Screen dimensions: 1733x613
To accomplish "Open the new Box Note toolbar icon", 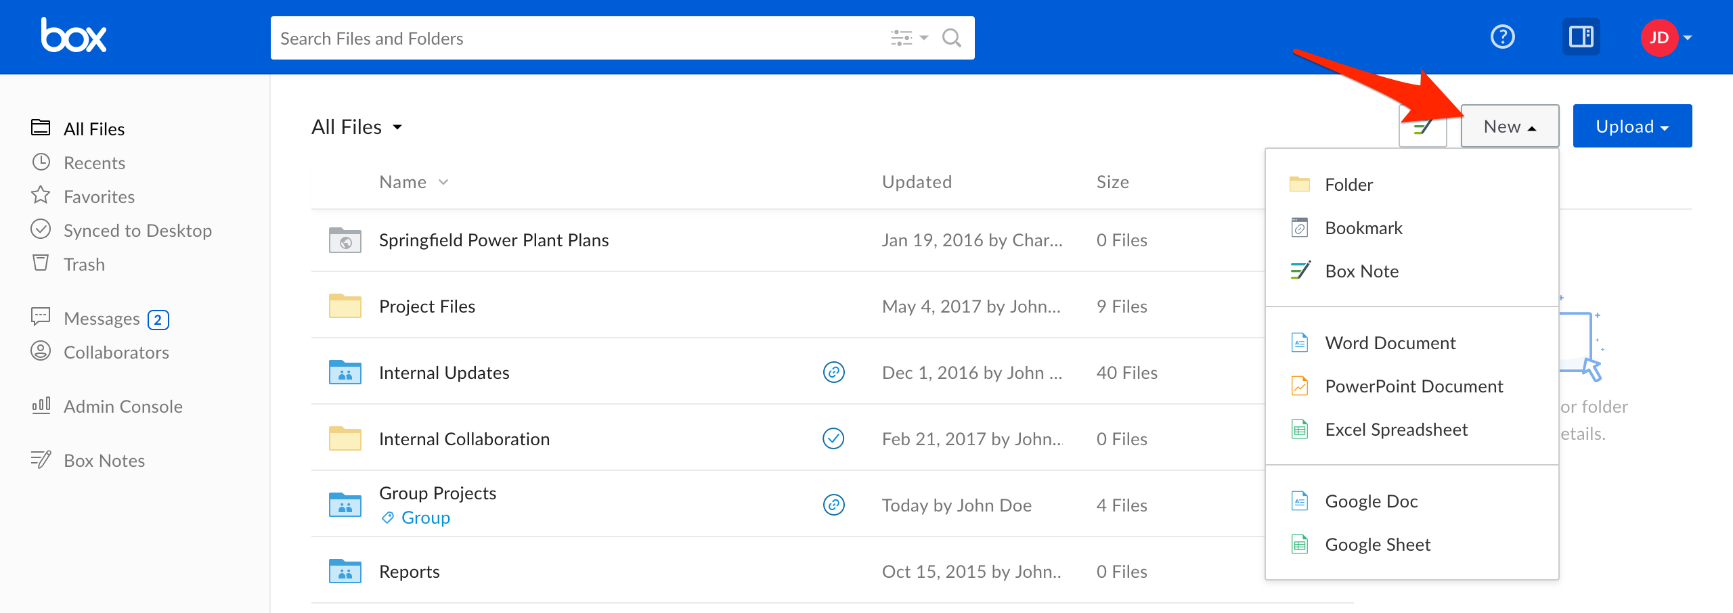I will point(1422,127).
